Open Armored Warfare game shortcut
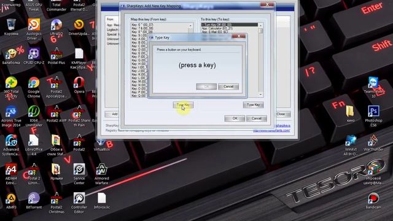 (101, 169)
